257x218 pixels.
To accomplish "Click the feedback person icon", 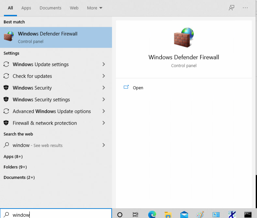I will click(232, 8).
